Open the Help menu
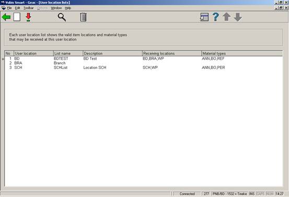The width and height of the screenshot is (289, 197). [x=68, y=8]
